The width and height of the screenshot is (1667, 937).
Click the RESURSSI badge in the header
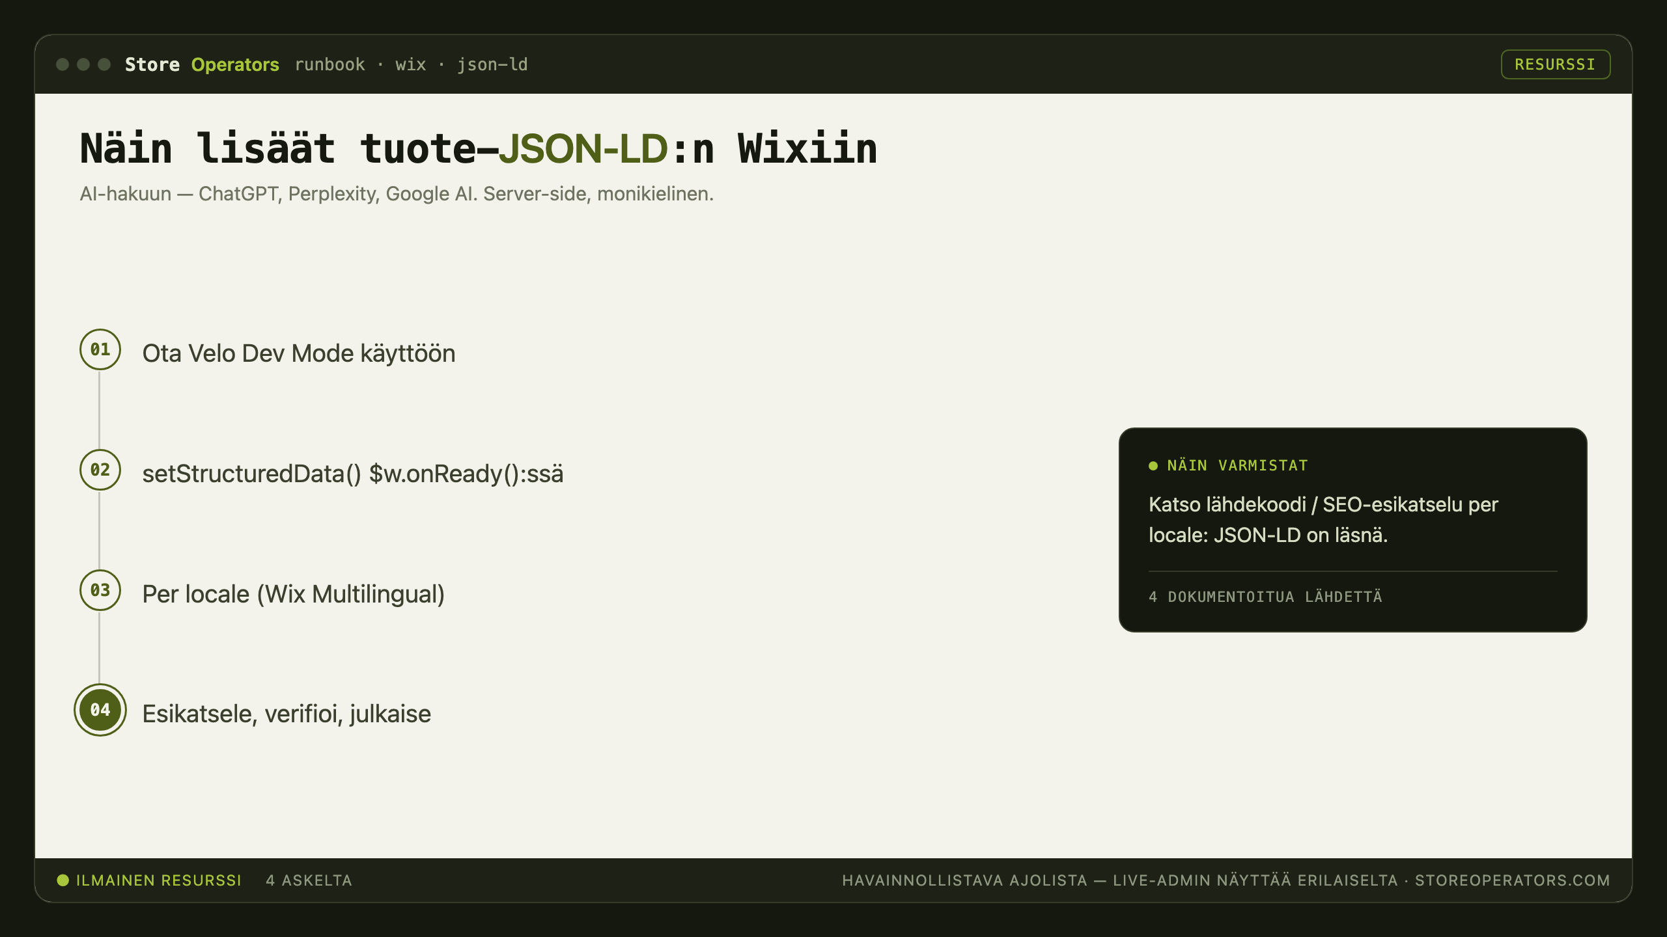point(1555,64)
